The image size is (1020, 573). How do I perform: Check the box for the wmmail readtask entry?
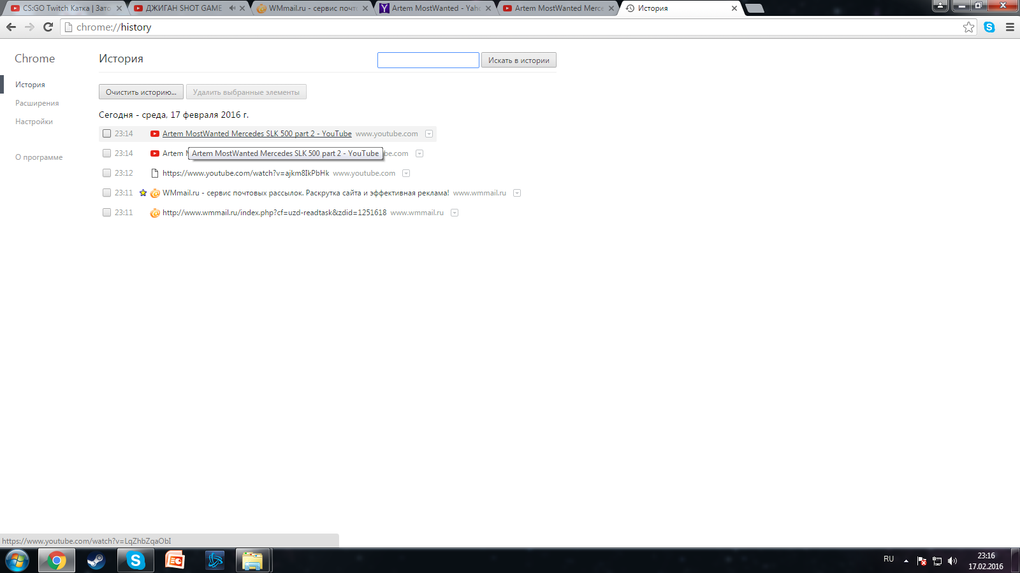[107, 213]
